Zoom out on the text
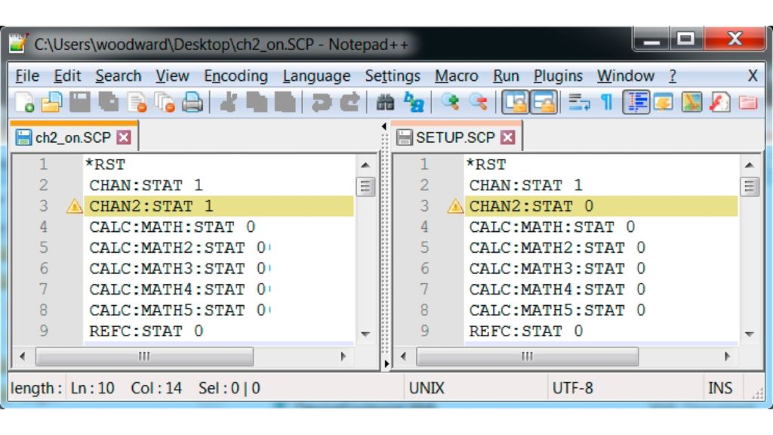The width and height of the screenshot is (773, 435). [x=480, y=102]
